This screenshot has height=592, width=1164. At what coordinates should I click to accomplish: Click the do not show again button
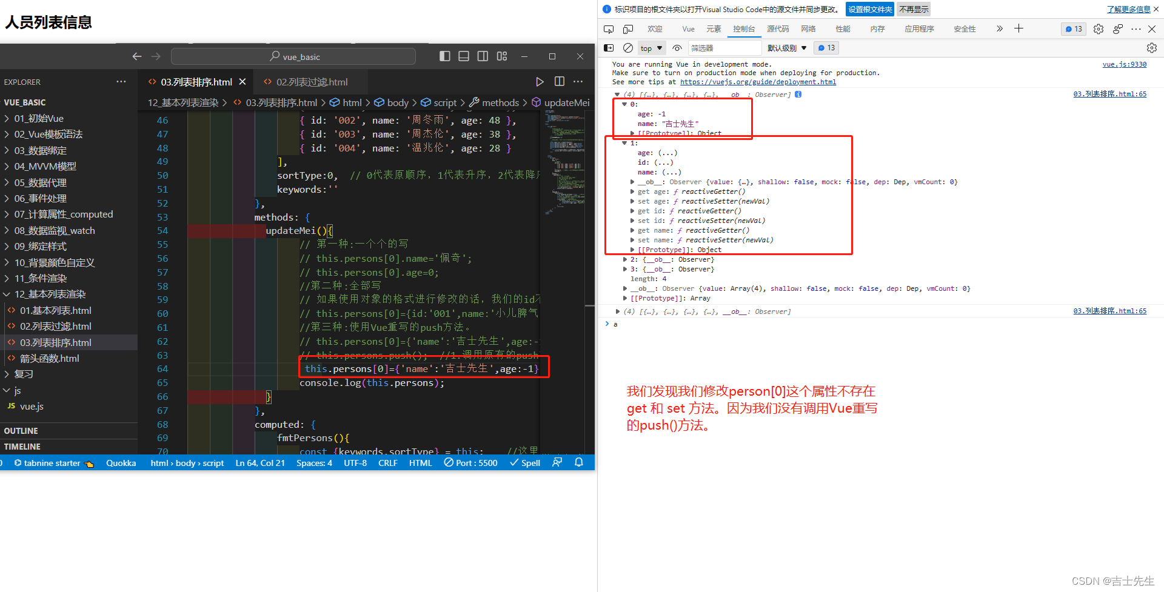click(914, 9)
